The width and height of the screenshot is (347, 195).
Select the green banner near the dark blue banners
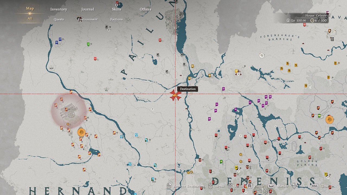pos(88,44)
